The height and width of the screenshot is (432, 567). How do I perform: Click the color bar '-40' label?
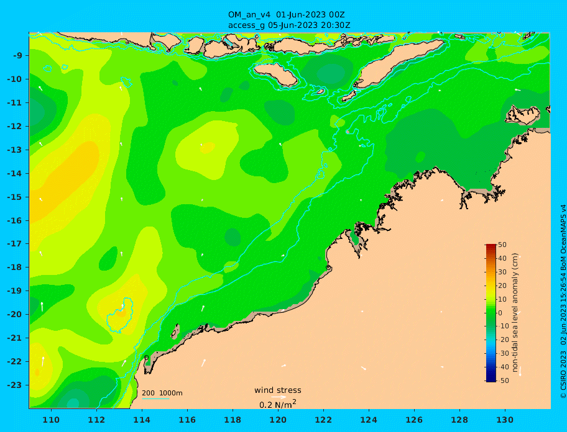coord(503,367)
